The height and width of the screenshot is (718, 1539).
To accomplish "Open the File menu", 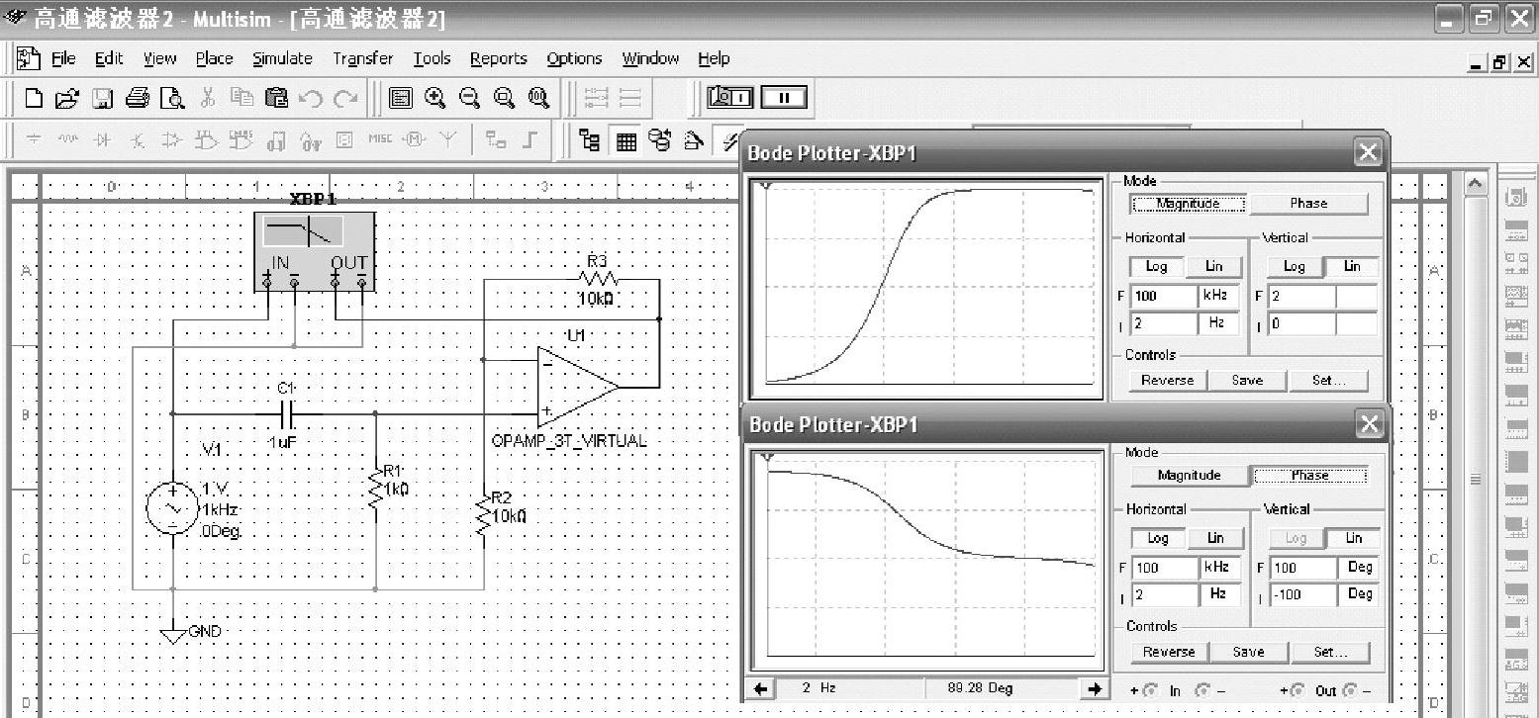I will pos(63,58).
